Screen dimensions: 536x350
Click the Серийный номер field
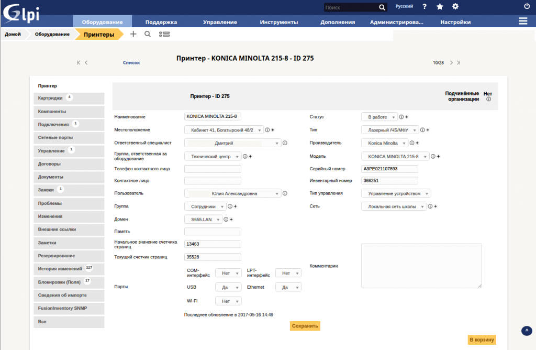pos(389,169)
